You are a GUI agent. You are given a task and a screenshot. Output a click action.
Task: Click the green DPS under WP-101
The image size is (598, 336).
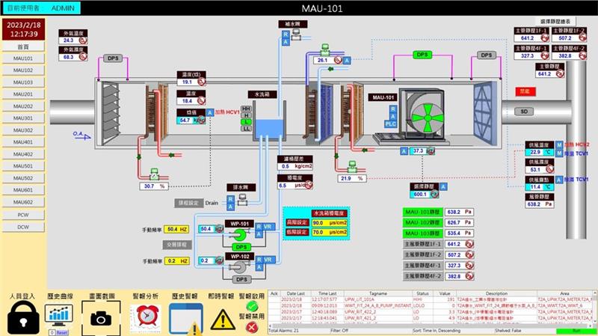241,247
